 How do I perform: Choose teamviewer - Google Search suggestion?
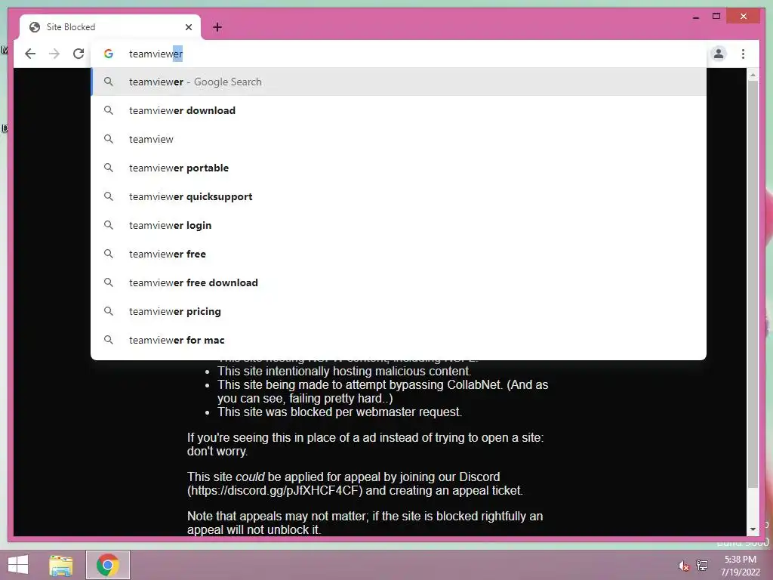(x=399, y=82)
